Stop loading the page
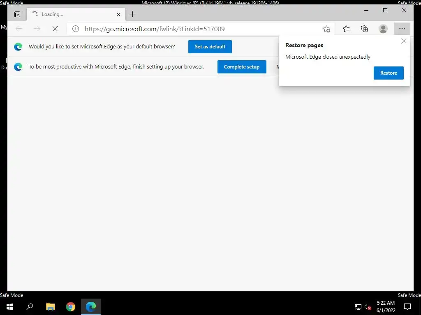 click(55, 29)
